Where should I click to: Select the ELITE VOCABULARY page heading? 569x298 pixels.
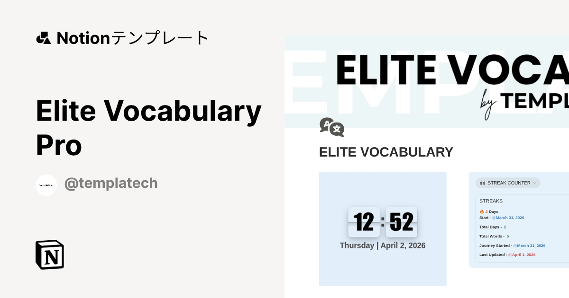pyautogui.click(x=386, y=152)
